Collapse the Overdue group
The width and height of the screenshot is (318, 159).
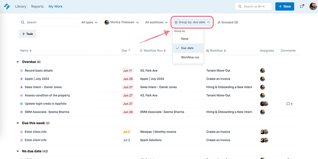(18, 62)
